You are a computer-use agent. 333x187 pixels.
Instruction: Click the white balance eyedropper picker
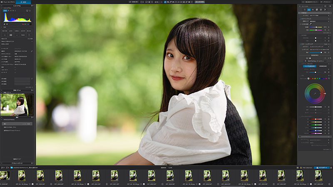click(311, 24)
